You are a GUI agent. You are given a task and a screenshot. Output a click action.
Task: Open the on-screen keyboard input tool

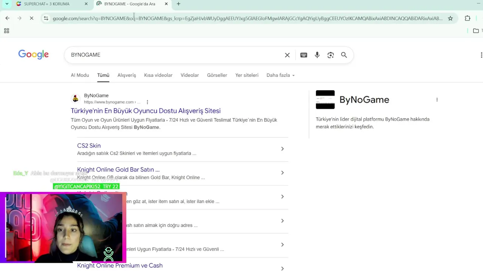[304, 55]
